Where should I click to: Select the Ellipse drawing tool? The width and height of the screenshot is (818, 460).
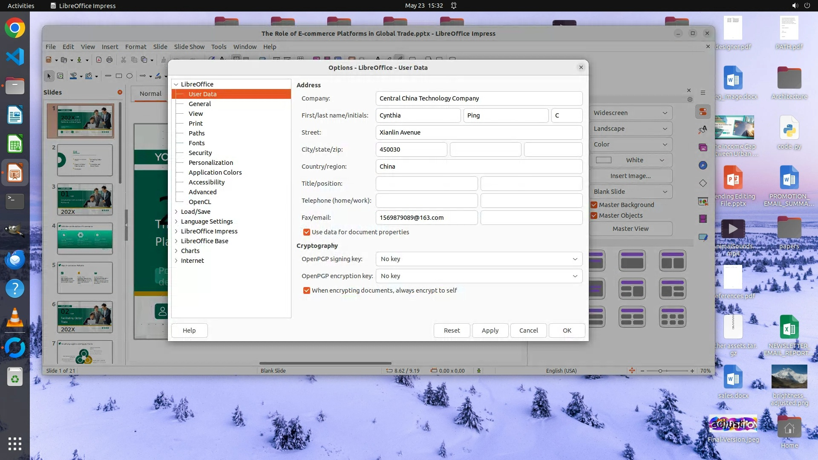[130, 76]
